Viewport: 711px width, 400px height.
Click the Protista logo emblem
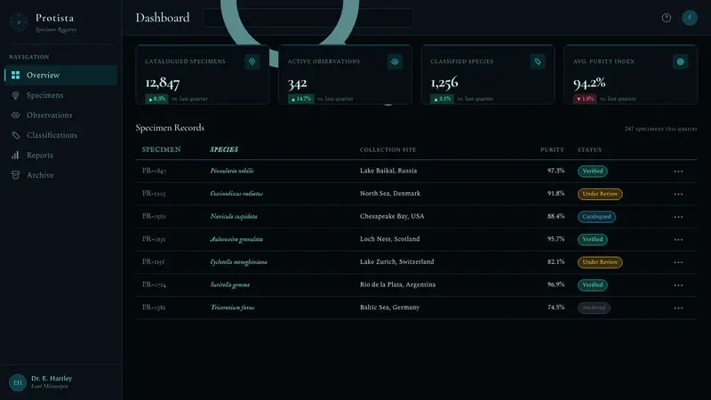coord(19,22)
